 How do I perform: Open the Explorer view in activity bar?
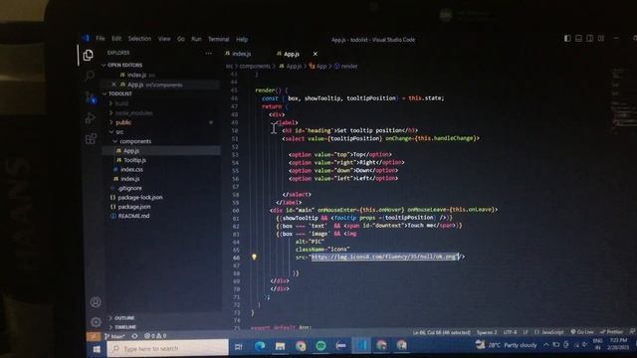point(88,55)
